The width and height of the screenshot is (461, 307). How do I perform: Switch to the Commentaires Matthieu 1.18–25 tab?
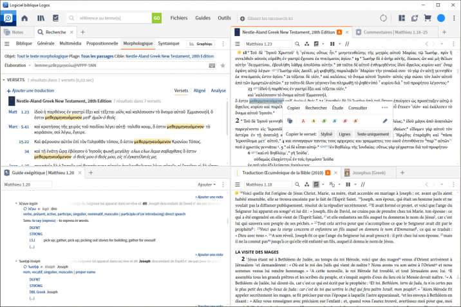coord(395,32)
